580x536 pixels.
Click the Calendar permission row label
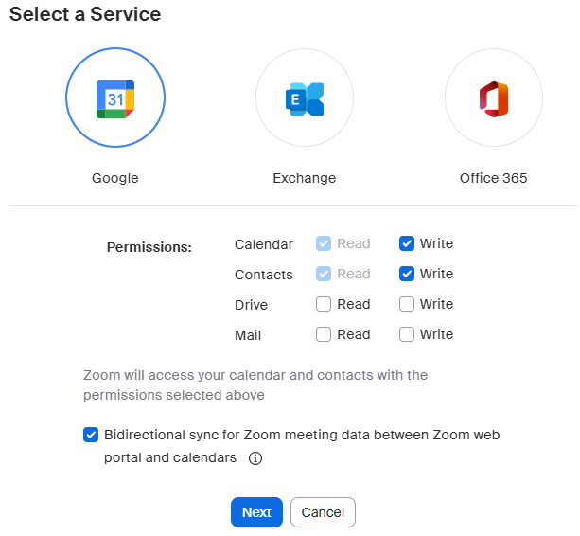[x=264, y=244]
